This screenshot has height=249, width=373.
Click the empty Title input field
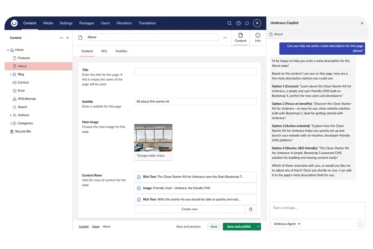[x=196, y=72]
